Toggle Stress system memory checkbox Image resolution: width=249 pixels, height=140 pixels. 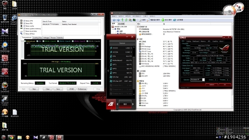tap(24, 28)
